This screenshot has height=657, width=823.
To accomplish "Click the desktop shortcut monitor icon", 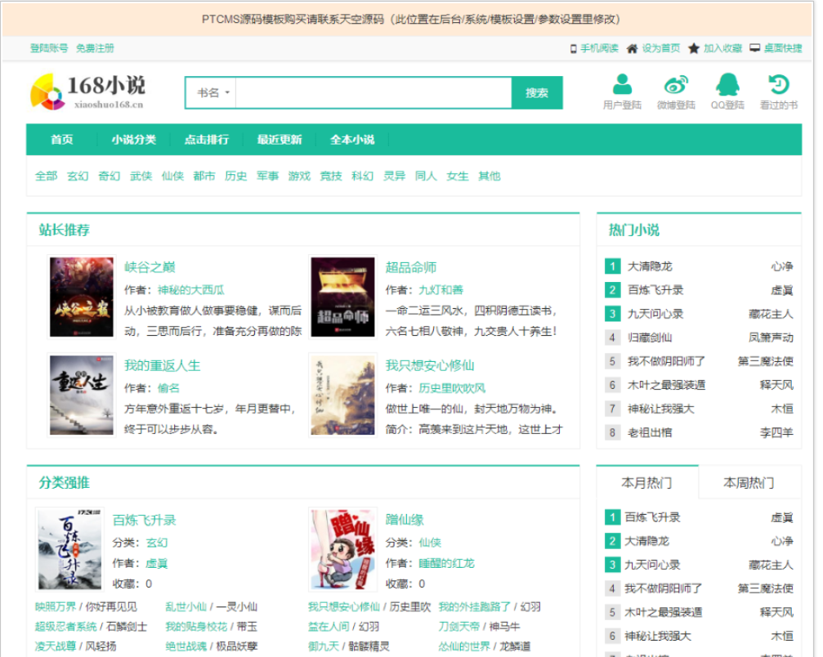I will 755,48.
